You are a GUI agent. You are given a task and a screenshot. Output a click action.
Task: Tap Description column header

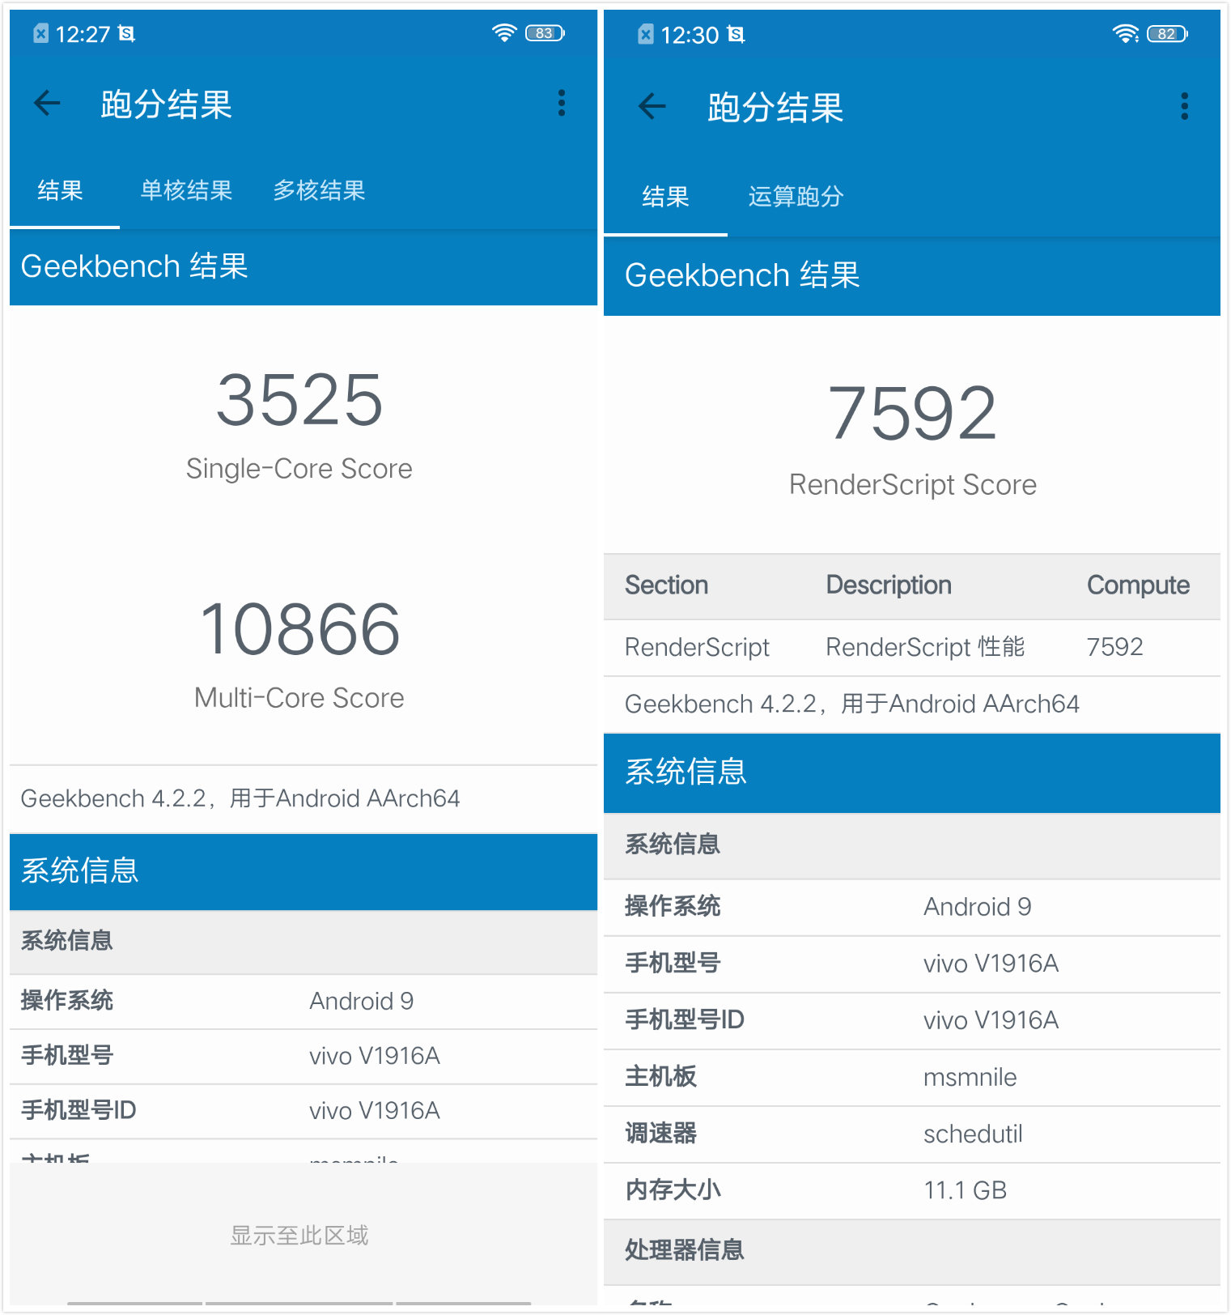pyautogui.click(x=889, y=585)
